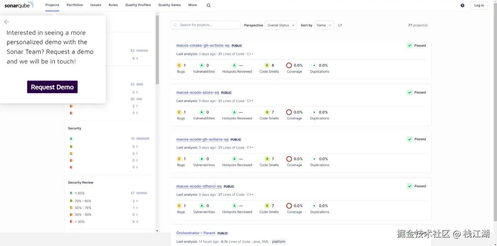
Task: Open the search magnifier in top navigation
Action: pos(208,5)
